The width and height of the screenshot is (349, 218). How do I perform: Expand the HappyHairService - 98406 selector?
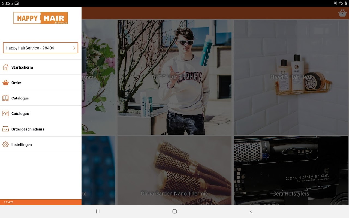tap(41, 48)
